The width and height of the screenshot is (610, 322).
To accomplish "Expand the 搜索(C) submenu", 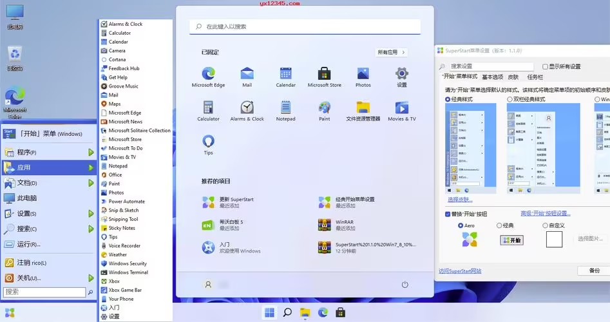I will pyautogui.click(x=91, y=229).
